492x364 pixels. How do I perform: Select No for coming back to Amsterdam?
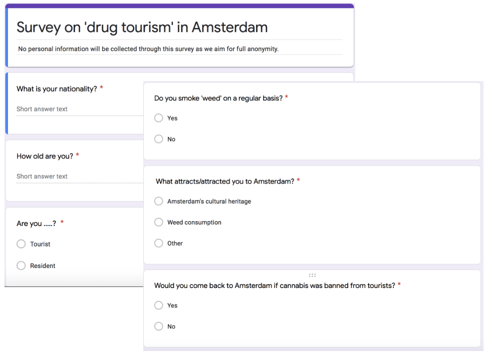click(x=159, y=326)
